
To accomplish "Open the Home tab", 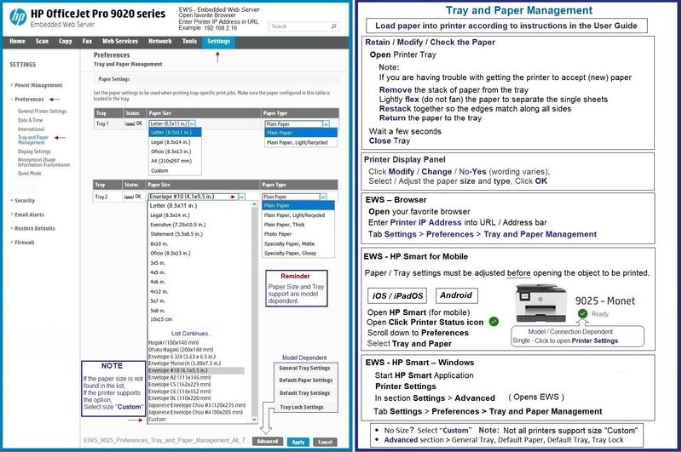I will point(17,41).
